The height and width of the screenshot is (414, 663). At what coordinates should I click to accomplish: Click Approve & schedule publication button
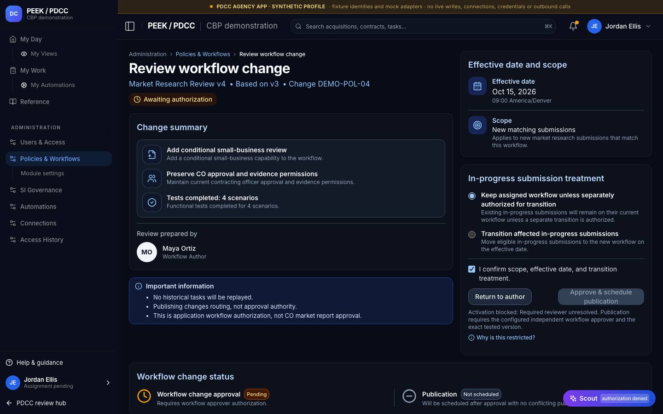(x=601, y=297)
